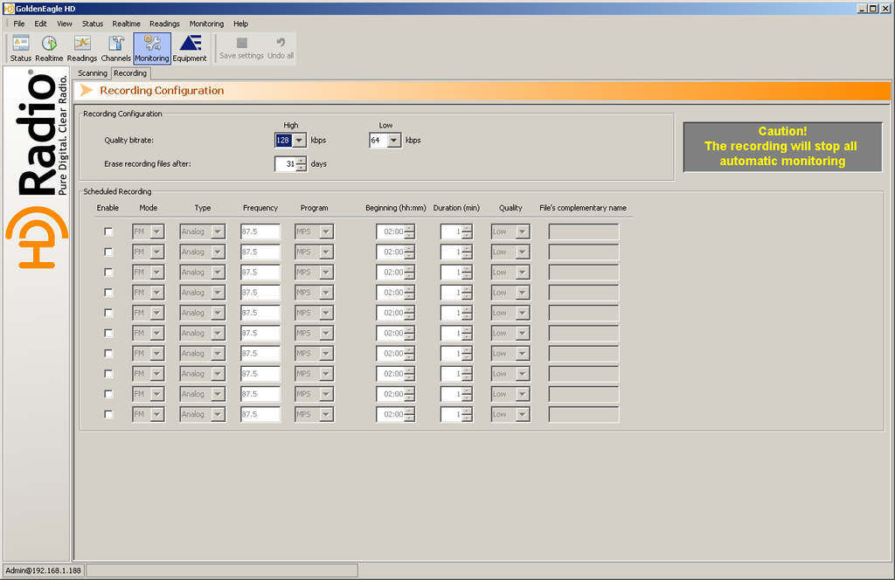895x580 pixels.
Task: Click the HD Radio logo
Action: coord(38,170)
